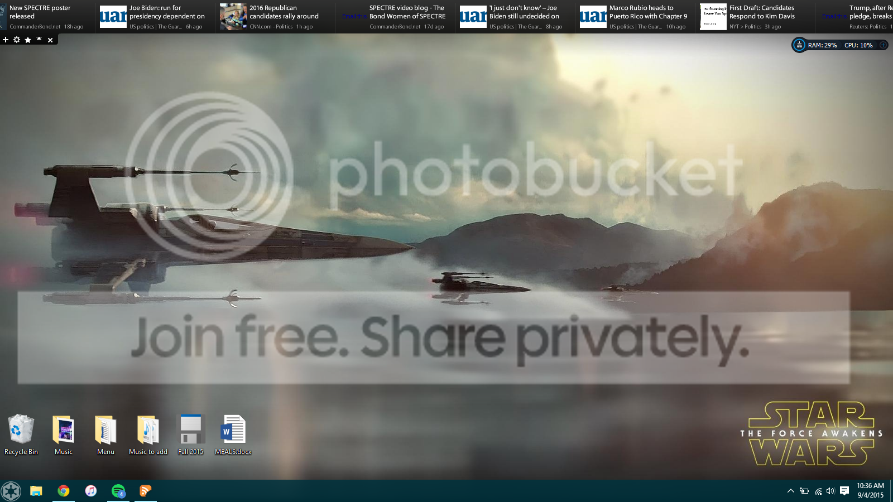Open '2016 Republican candidates rally around' headline
The height and width of the screenshot is (502, 893).
[x=284, y=12]
